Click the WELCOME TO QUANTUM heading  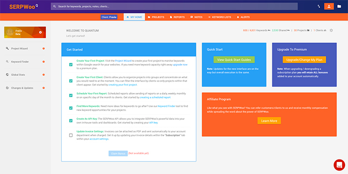point(82,30)
